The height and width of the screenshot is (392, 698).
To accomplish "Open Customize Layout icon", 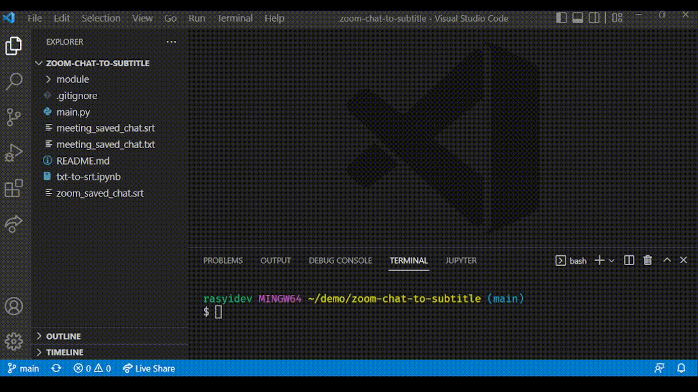I will [617, 18].
